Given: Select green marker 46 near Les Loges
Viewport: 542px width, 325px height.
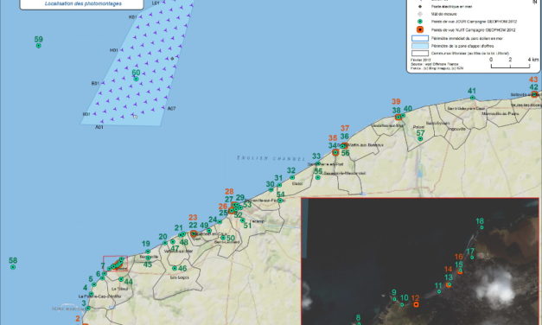Looking at the screenshot, I should point(175,268).
